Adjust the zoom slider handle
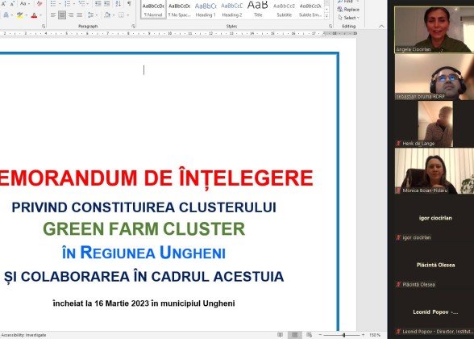The height and width of the screenshot is (339, 474). [x=343, y=335]
